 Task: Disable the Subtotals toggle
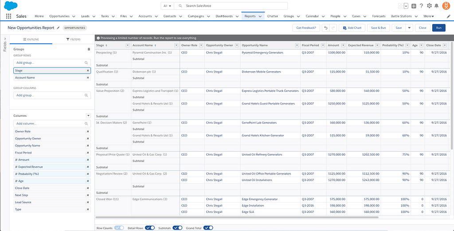[177, 228]
